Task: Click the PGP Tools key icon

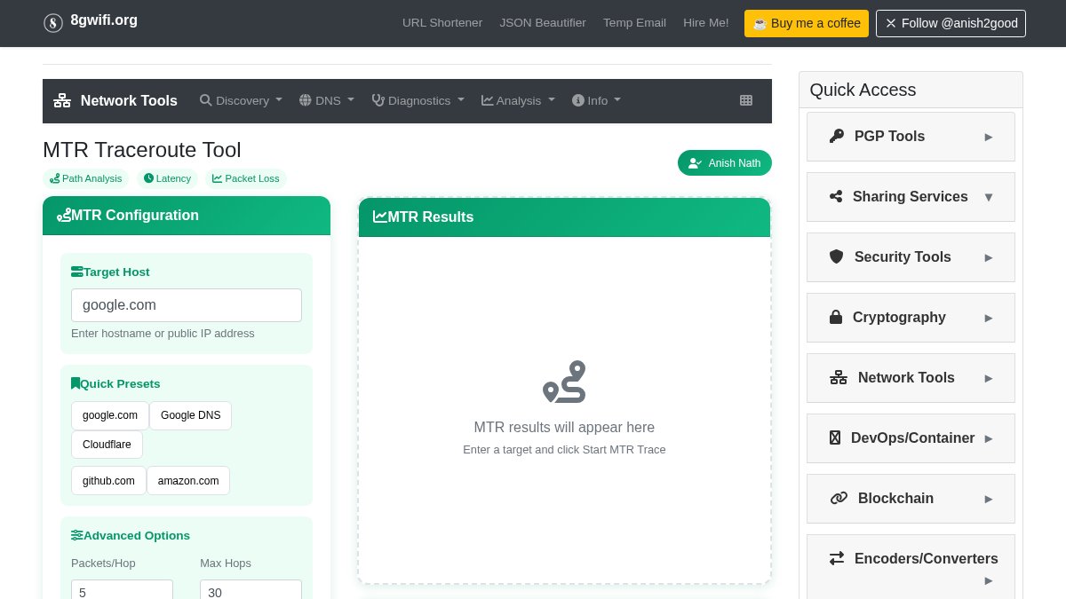Action: (x=837, y=136)
